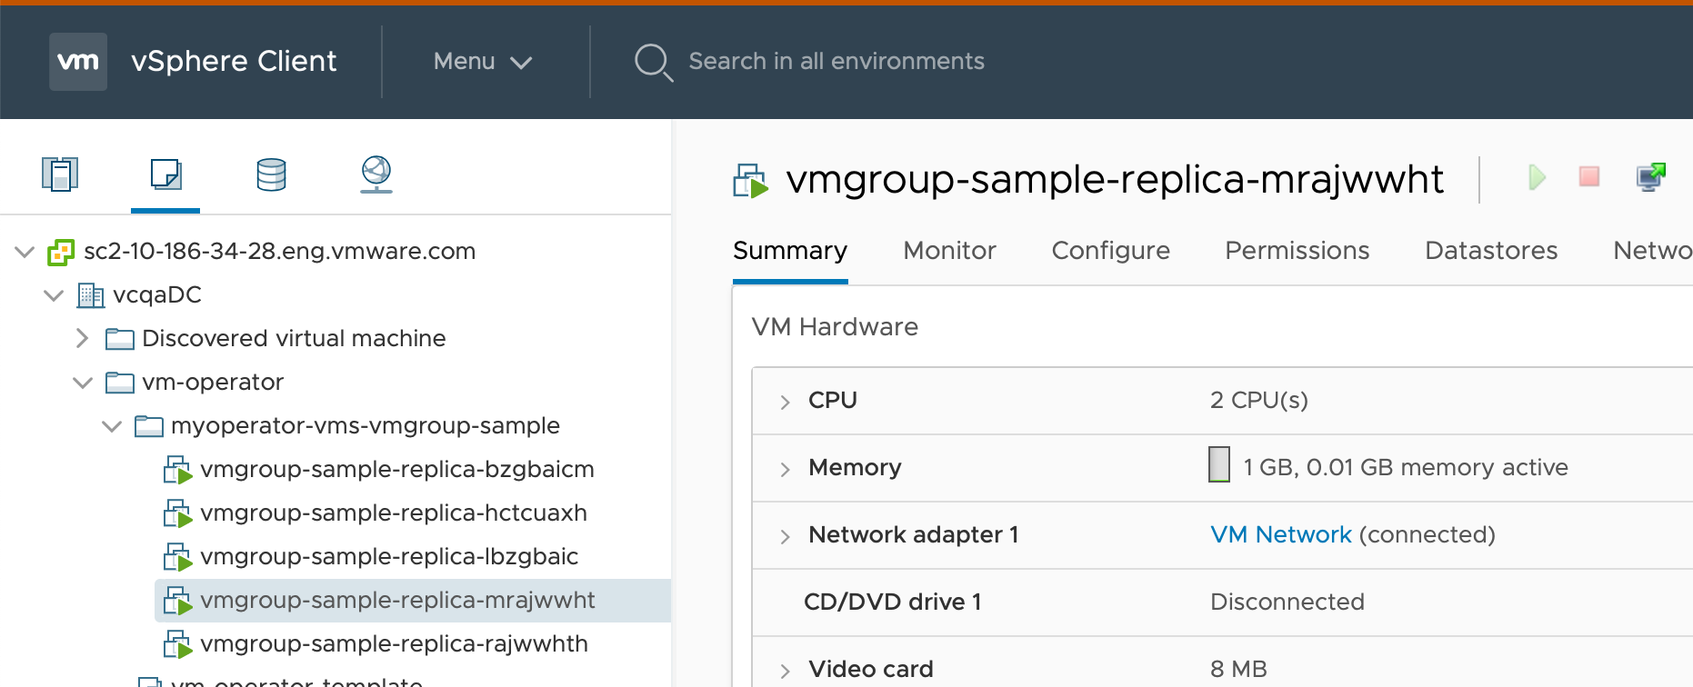Click the CD/DVD drive 1 row label

pyautogui.click(x=893, y=602)
